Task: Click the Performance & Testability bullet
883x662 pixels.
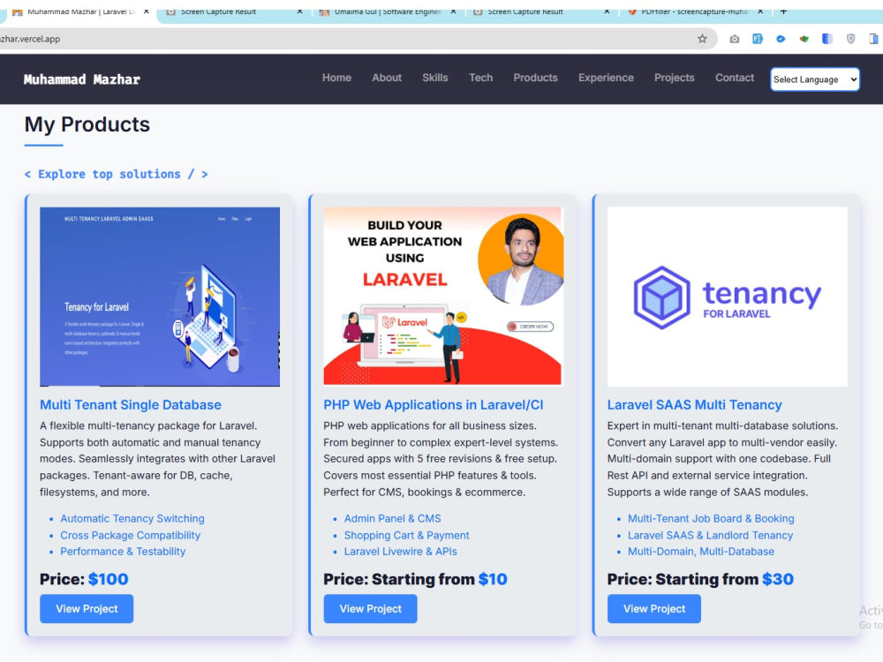Action: click(x=123, y=552)
